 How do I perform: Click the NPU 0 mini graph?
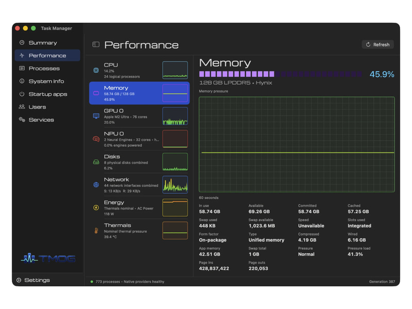point(175,139)
